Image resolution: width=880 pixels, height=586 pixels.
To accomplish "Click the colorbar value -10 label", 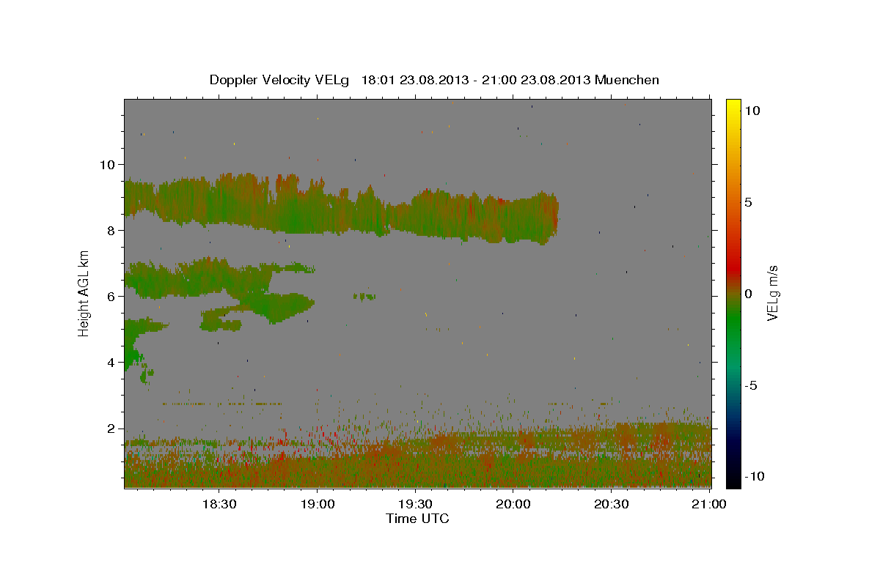I will click(x=754, y=476).
